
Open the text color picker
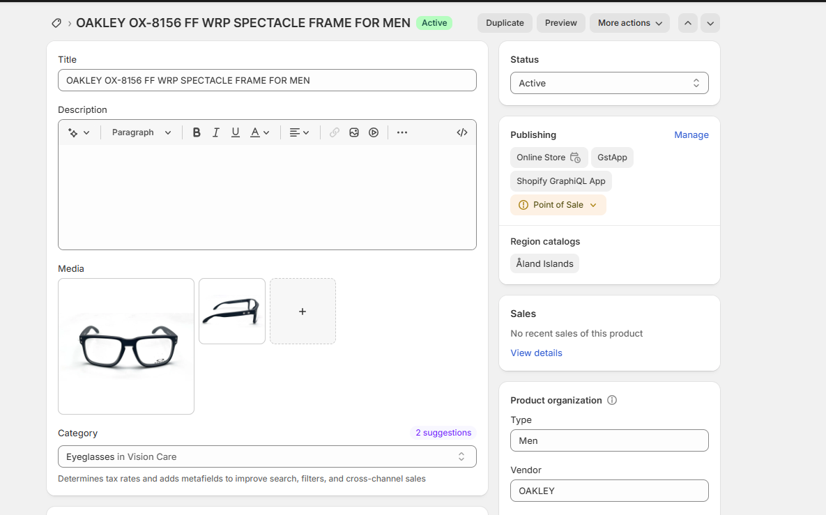259,132
